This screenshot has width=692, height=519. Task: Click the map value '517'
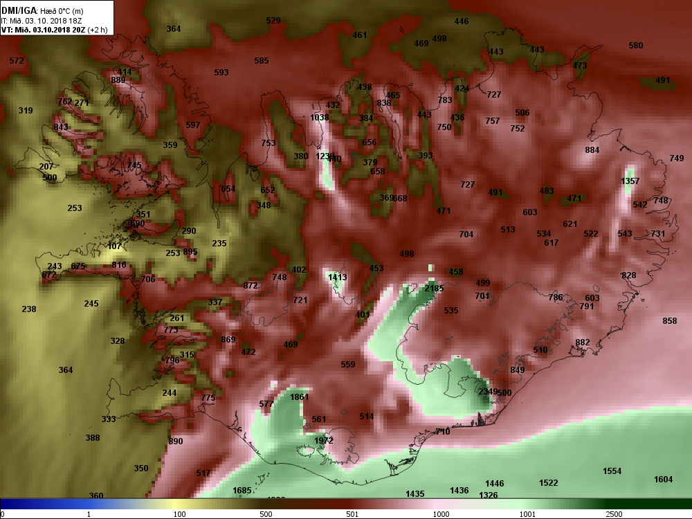tap(203, 473)
